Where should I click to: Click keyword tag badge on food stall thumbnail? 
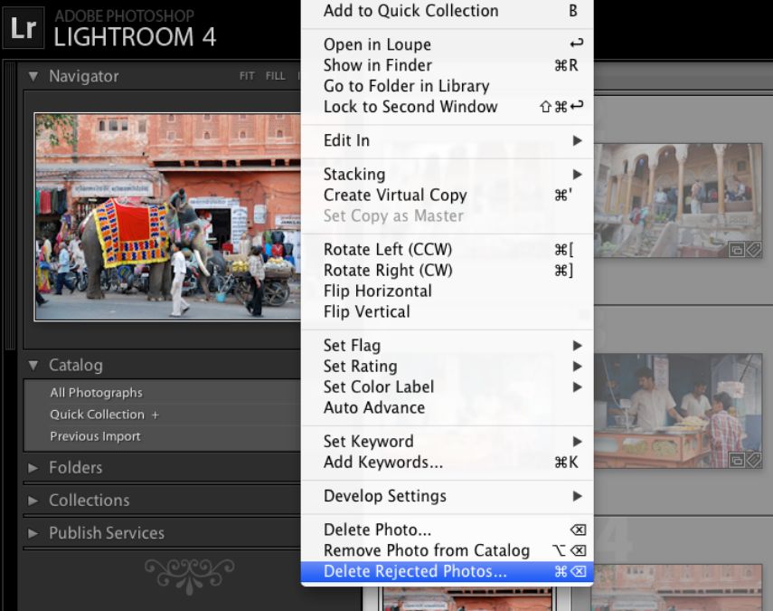coord(753,460)
